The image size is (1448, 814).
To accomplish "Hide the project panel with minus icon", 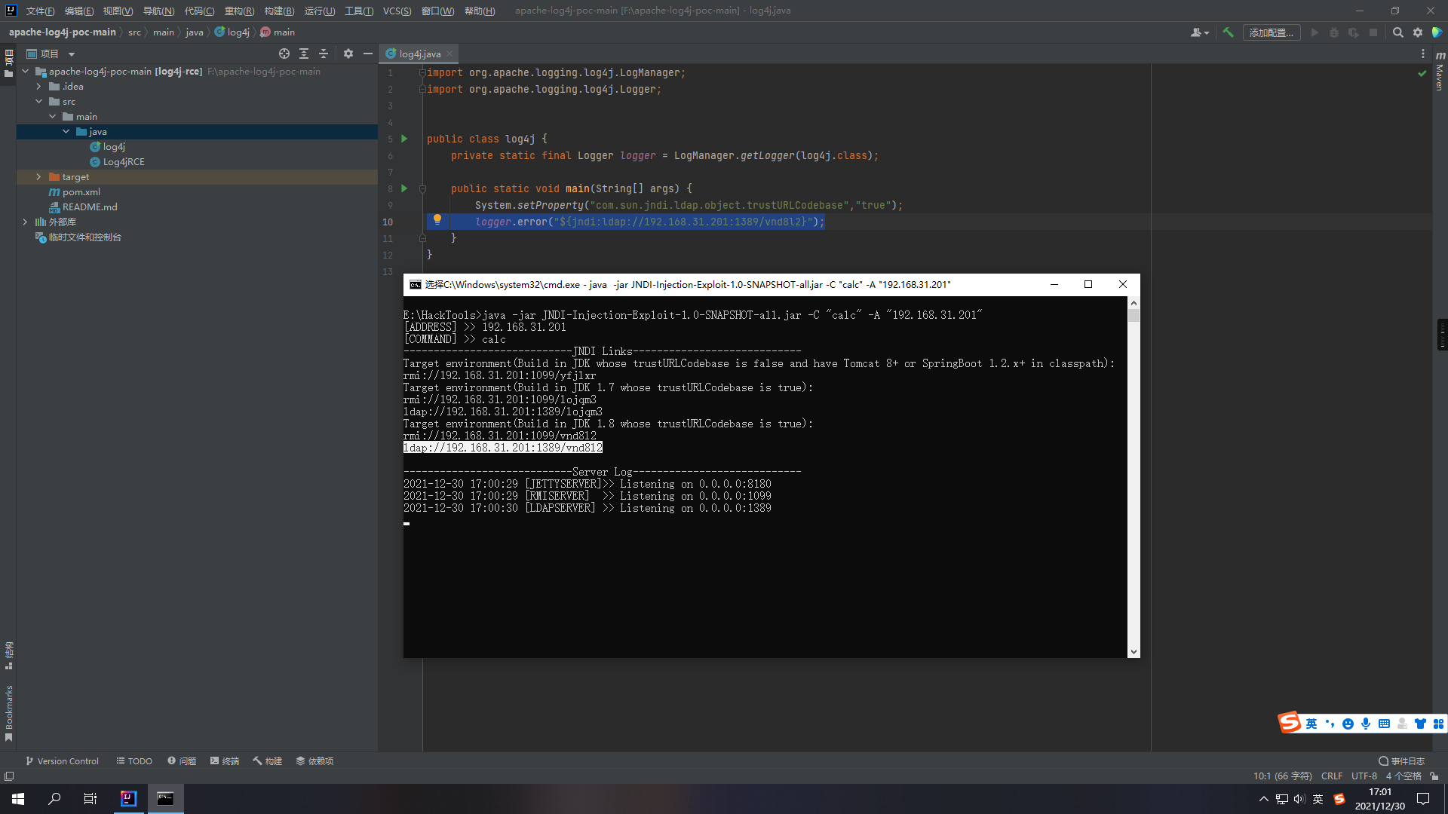I will click(368, 54).
